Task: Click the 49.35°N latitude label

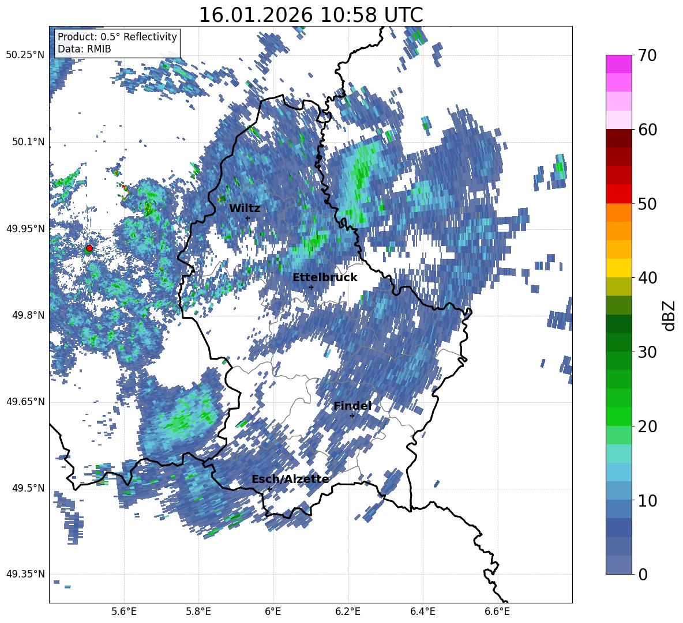Action: (25, 574)
